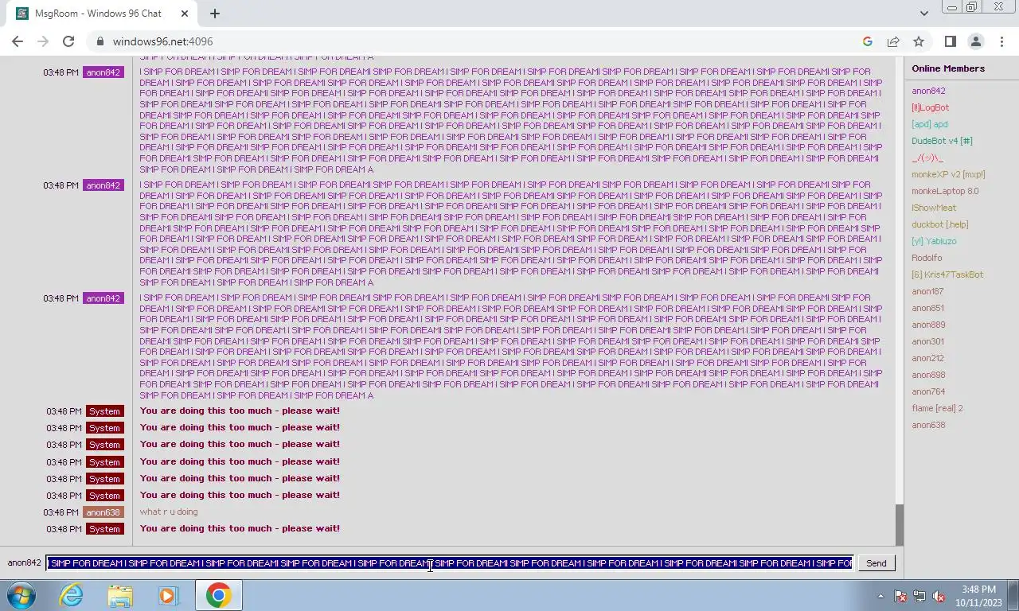Click the message "what r u doing"
Image resolution: width=1019 pixels, height=611 pixels.
tap(169, 512)
